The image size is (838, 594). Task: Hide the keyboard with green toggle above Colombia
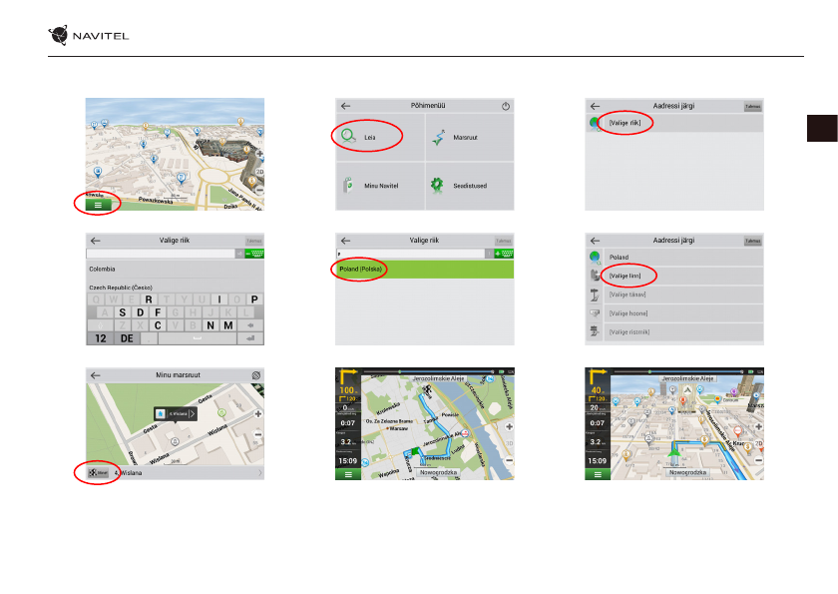[x=254, y=254]
